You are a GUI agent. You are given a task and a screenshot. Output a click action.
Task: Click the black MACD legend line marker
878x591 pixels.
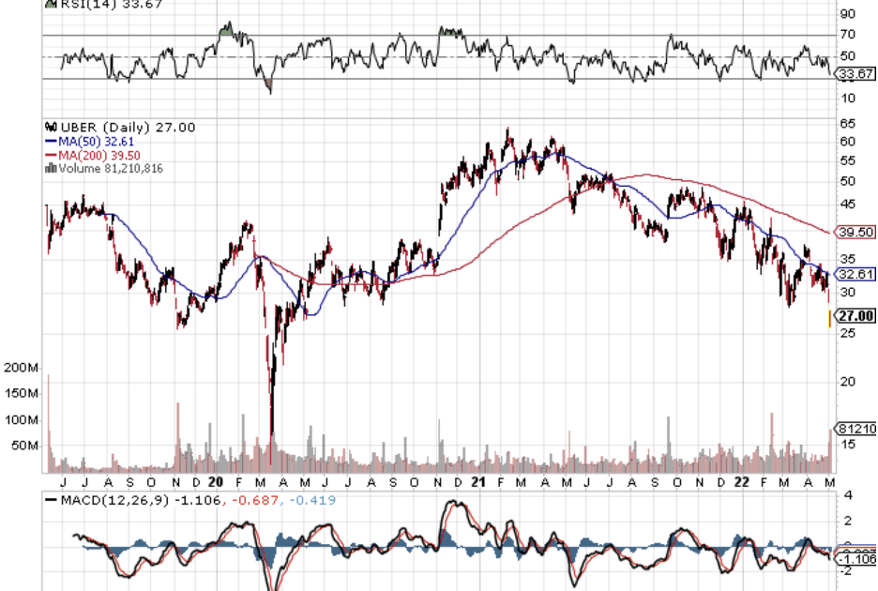click(51, 500)
